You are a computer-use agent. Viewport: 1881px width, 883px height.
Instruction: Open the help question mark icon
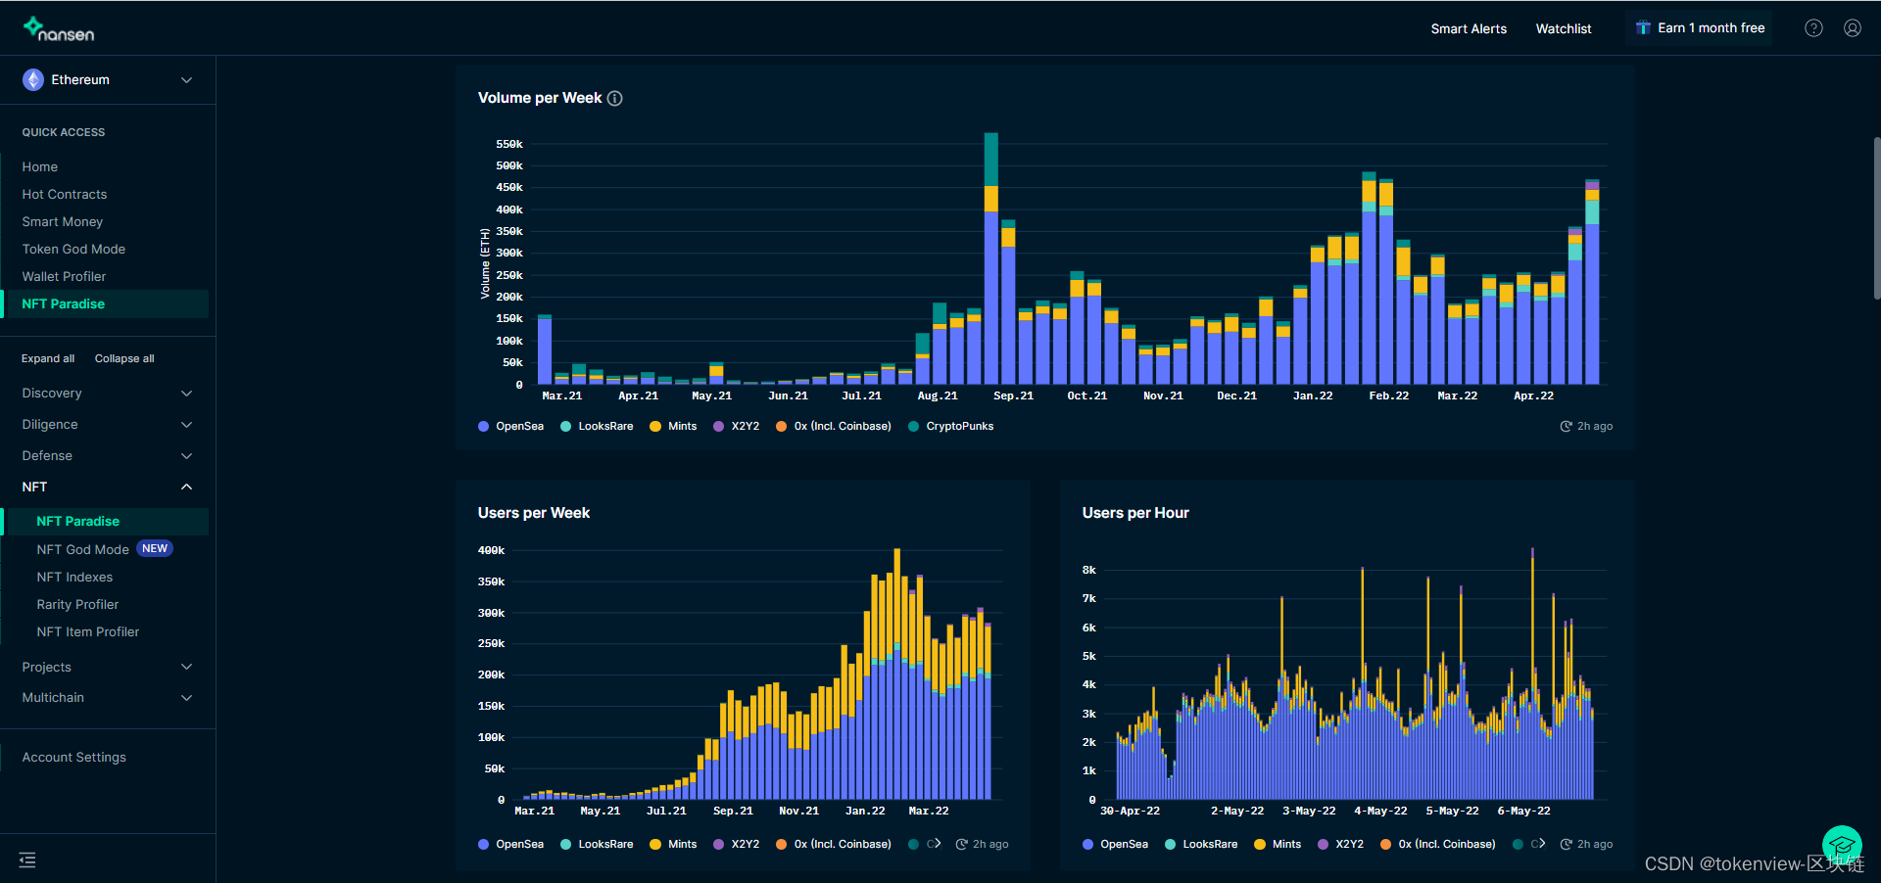[x=1813, y=28]
